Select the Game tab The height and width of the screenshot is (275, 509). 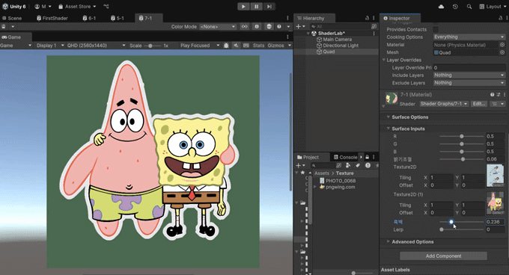(x=11, y=37)
